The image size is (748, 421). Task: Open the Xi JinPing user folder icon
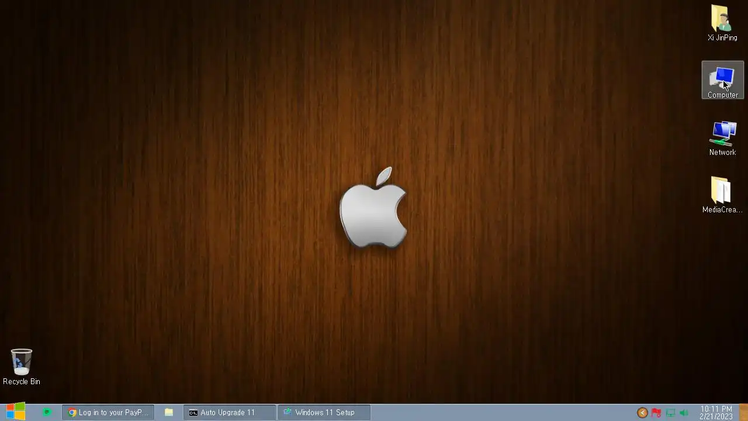[722, 23]
